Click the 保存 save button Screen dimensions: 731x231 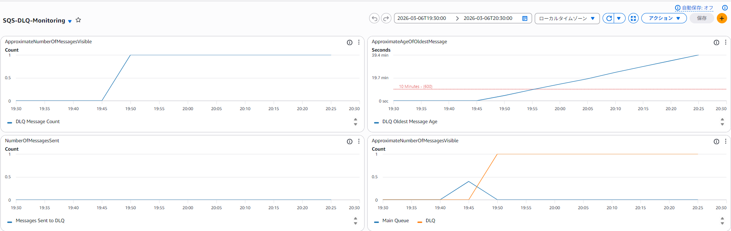[701, 18]
